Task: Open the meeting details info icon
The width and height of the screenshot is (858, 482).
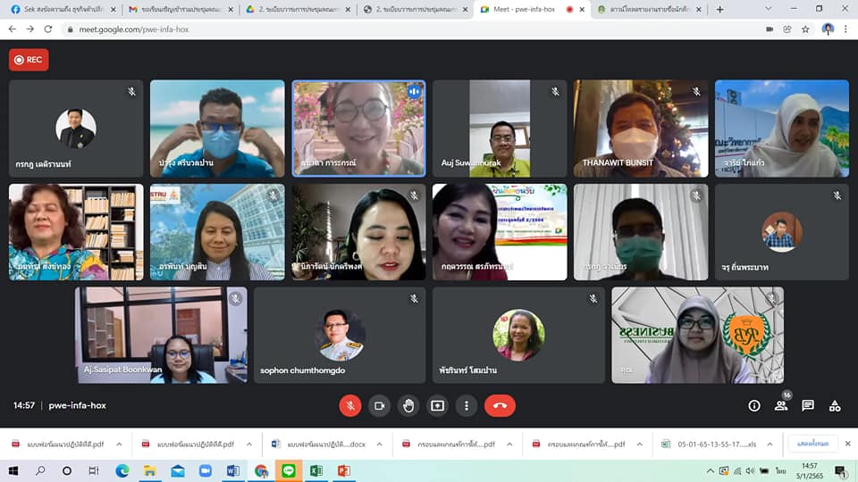Action: click(754, 405)
